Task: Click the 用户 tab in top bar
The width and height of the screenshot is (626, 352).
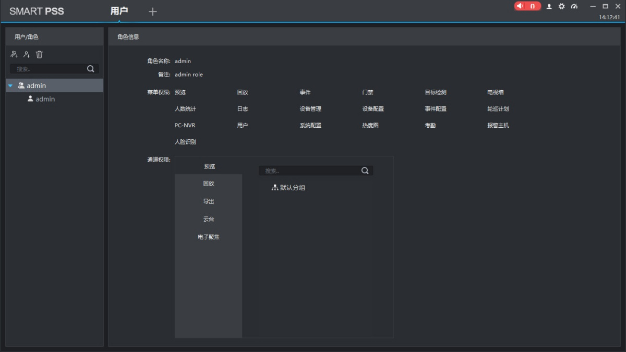Action: [119, 11]
